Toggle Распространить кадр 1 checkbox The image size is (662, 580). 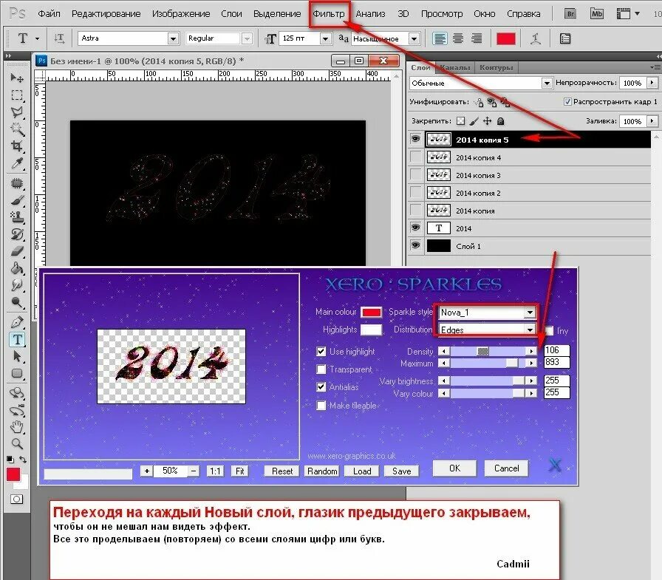pos(568,101)
